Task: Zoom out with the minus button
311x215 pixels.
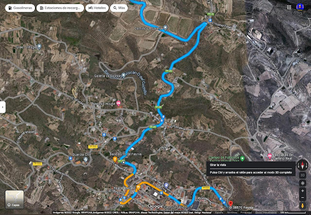Action: (x=302, y=197)
